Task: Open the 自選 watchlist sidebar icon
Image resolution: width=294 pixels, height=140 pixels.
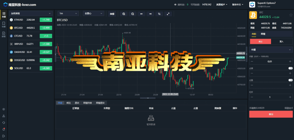Action: click(x=4, y=15)
